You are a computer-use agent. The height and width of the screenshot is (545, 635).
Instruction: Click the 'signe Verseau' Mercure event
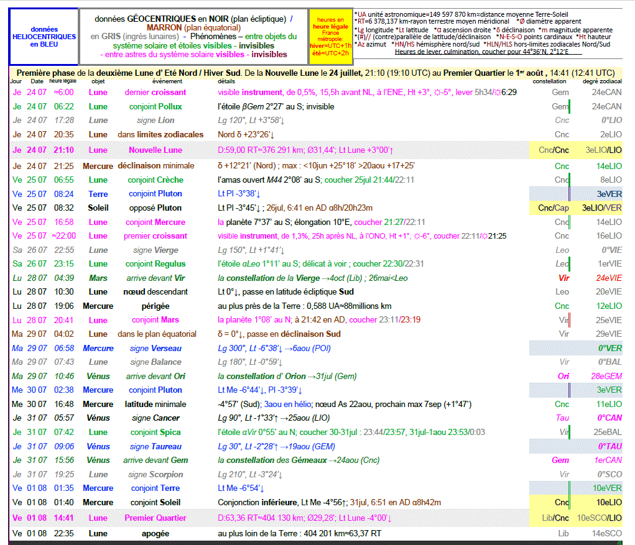pyautogui.click(x=155, y=348)
